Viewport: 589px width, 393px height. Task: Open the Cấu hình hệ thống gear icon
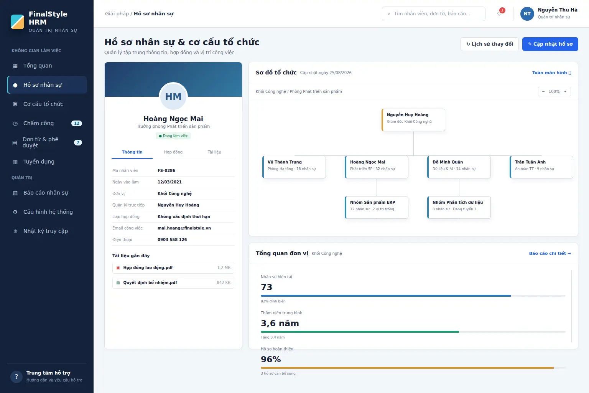click(15, 212)
